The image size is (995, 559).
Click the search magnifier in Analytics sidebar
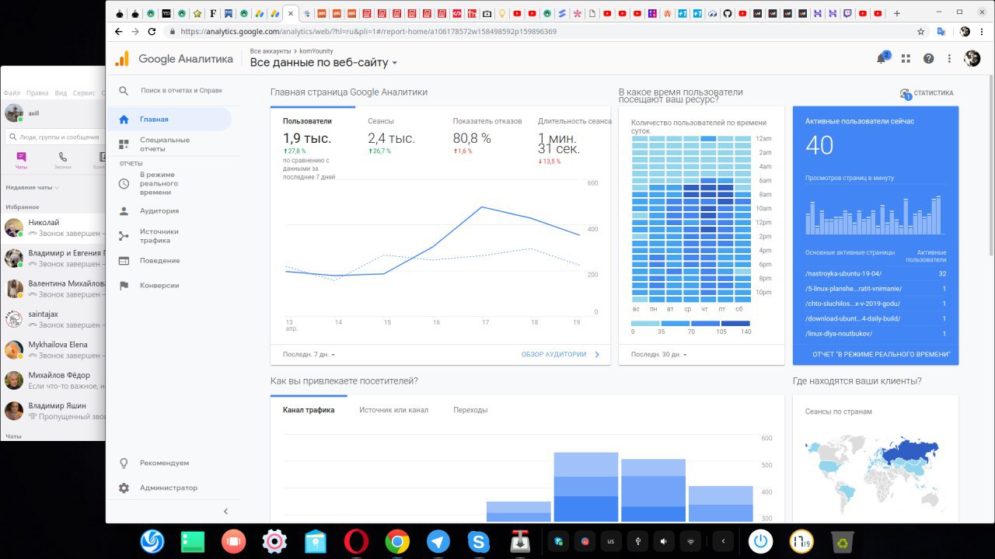point(124,91)
